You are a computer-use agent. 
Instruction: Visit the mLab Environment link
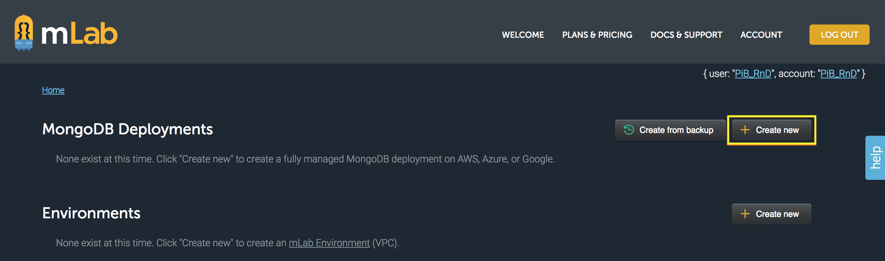click(x=329, y=243)
